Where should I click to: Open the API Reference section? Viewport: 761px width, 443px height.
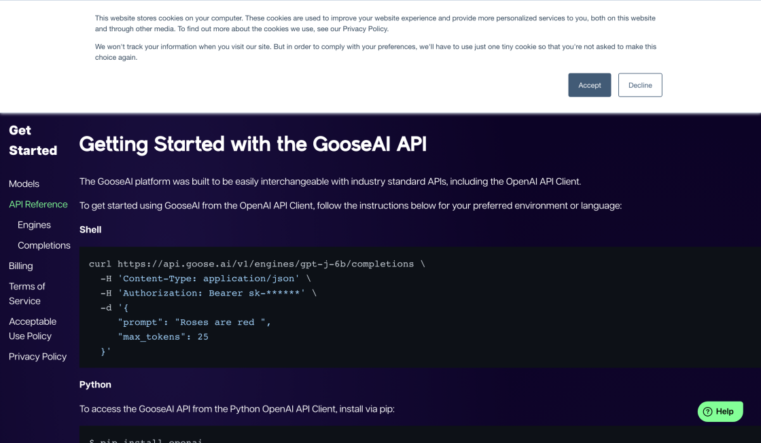[x=38, y=204]
